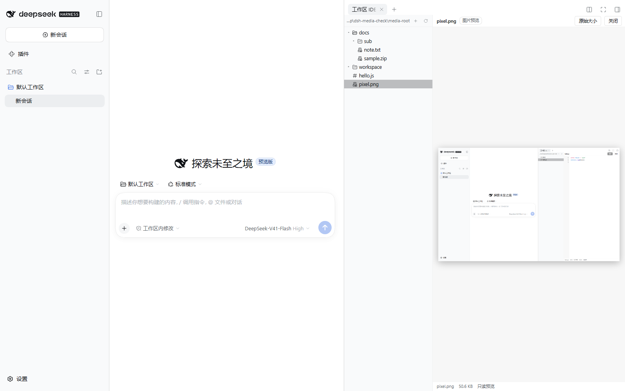Collapse the left sidebar panel icon
Screen dimensions: 625x391
pyautogui.click(x=99, y=14)
